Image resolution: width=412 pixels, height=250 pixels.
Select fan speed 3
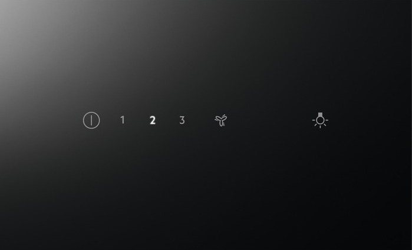pyautogui.click(x=182, y=120)
